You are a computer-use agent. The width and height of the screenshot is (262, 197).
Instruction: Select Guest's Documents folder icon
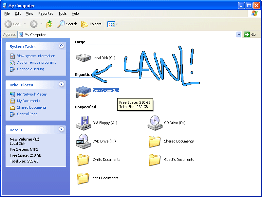pyautogui.click(x=155, y=160)
